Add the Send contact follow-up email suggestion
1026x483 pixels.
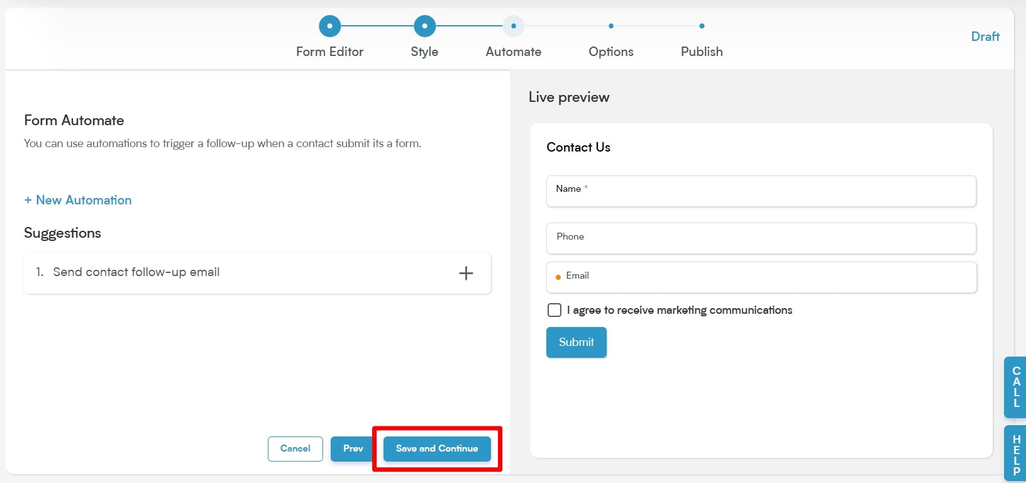(x=466, y=273)
